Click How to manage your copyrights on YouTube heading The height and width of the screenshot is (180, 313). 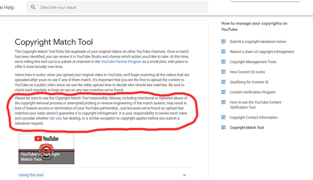(254, 26)
